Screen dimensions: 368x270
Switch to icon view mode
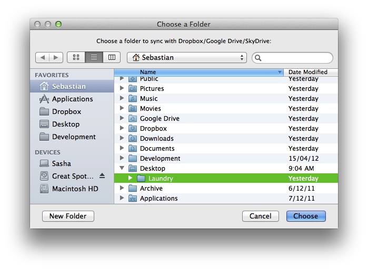pyautogui.click(x=76, y=57)
